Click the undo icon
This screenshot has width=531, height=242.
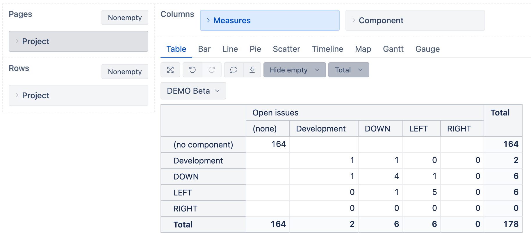point(193,70)
